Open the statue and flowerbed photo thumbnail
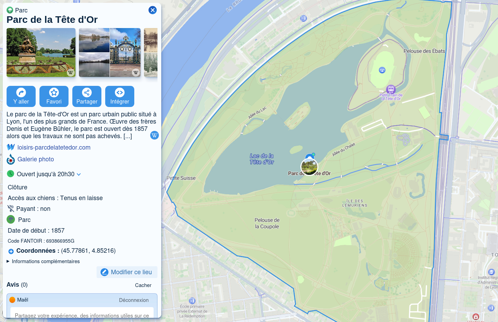498x322 pixels. [41, 52]
